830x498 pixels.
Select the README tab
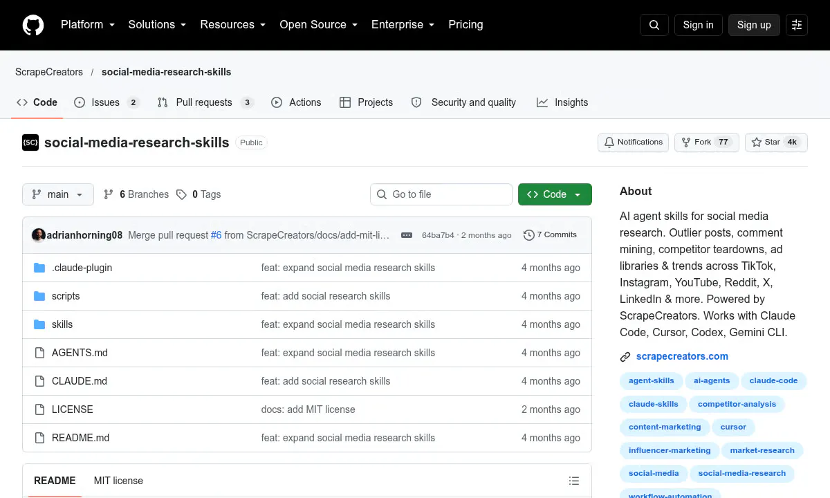(55, 481)
